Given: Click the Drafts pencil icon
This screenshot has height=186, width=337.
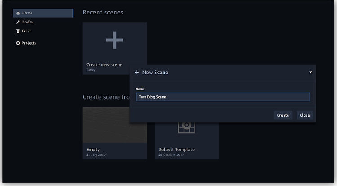Looking at the screenshot, I should [18, 22].
